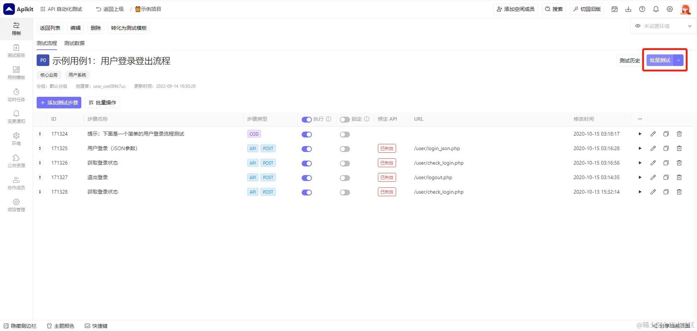
Task: Disable execution for step 171328
Action: click(307, 192)
